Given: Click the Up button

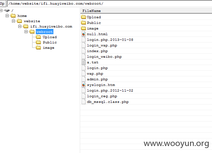Looking at the screenshot, I should pos(2,4).
